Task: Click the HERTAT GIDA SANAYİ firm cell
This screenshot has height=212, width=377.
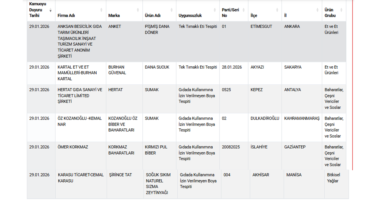Action: click(80, 95)
